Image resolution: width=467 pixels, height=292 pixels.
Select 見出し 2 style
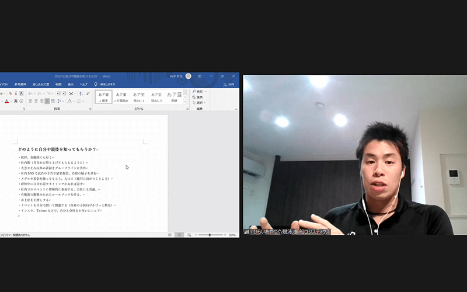click(x=156, y=97)
